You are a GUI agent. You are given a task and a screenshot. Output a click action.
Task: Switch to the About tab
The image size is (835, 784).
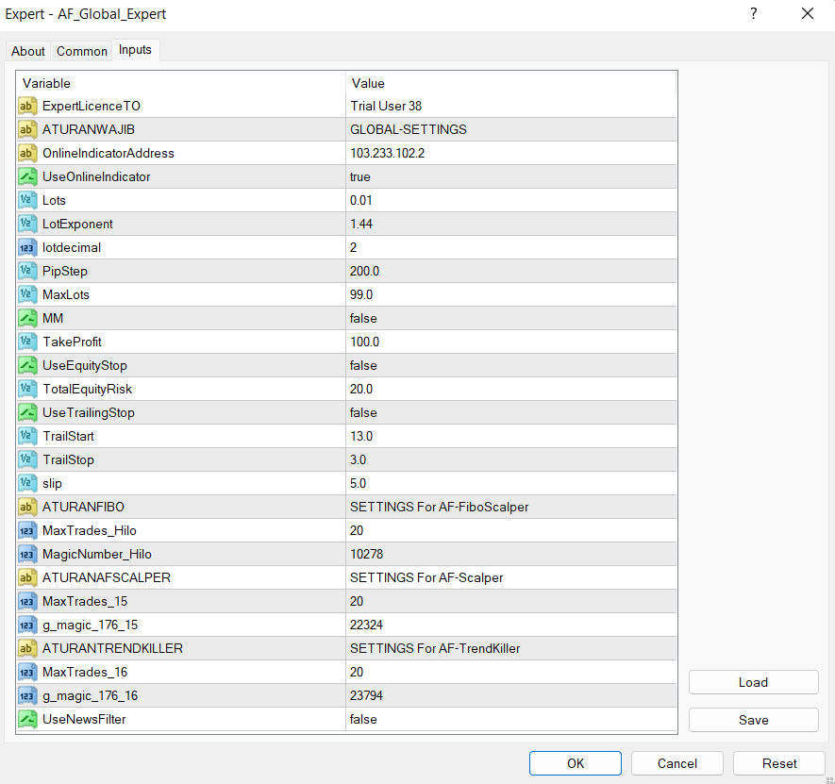click(28, 51)
